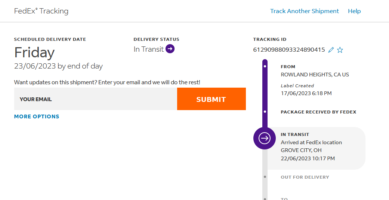Click the In Transit delivery status text
This screenshot has width=389, height=200.
pos(149,49)
